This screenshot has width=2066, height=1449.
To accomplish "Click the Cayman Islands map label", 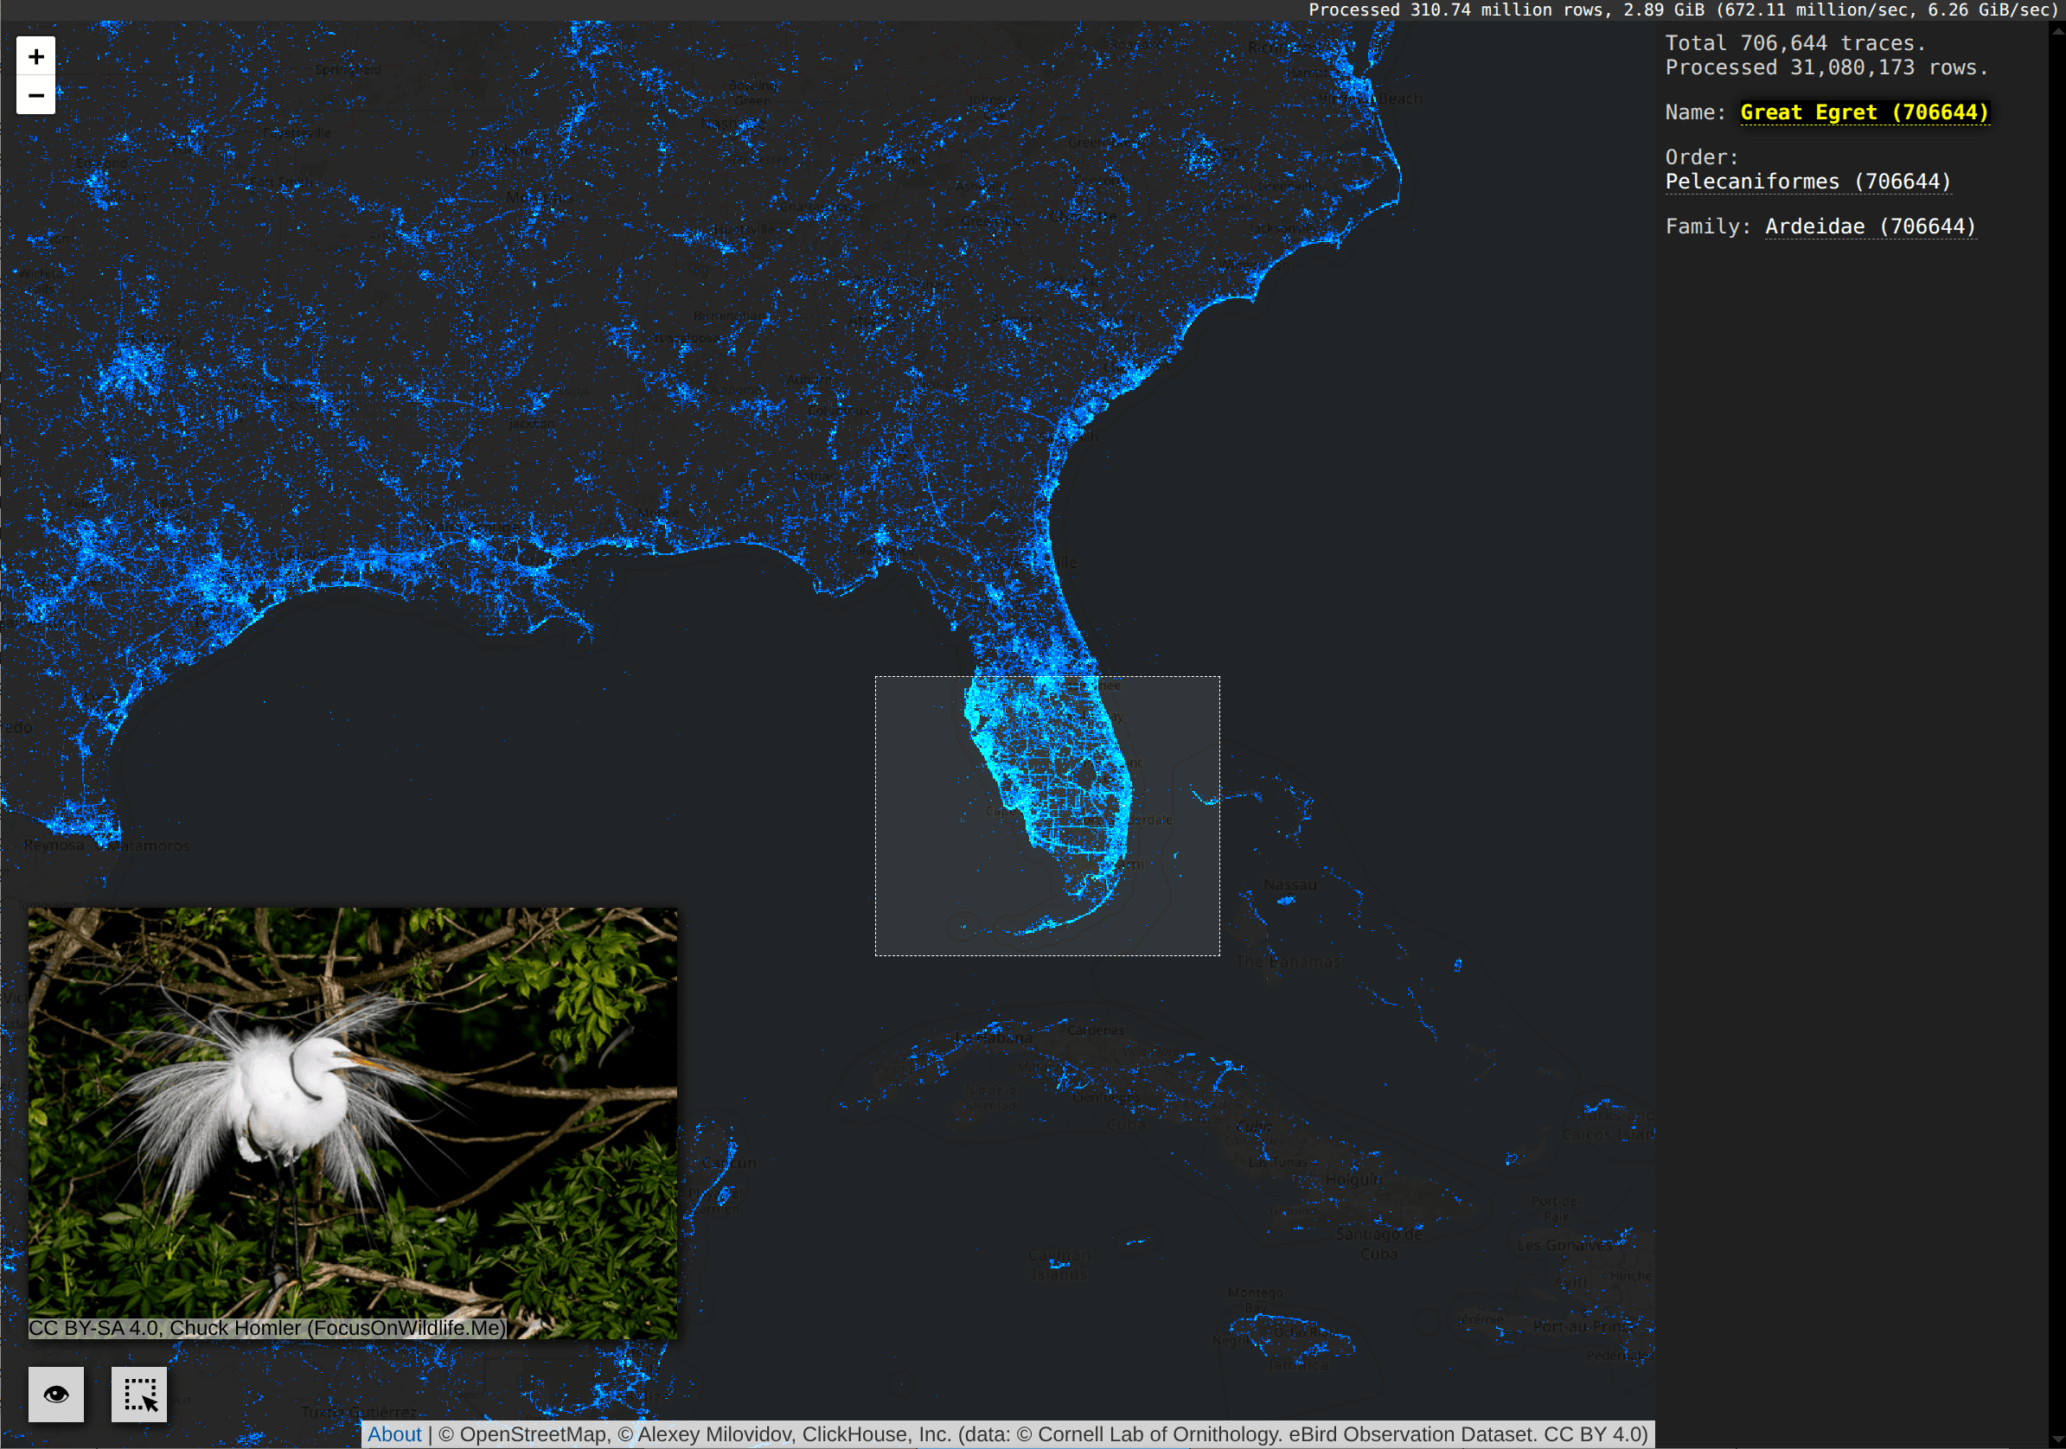I will coord(1059,1264).
